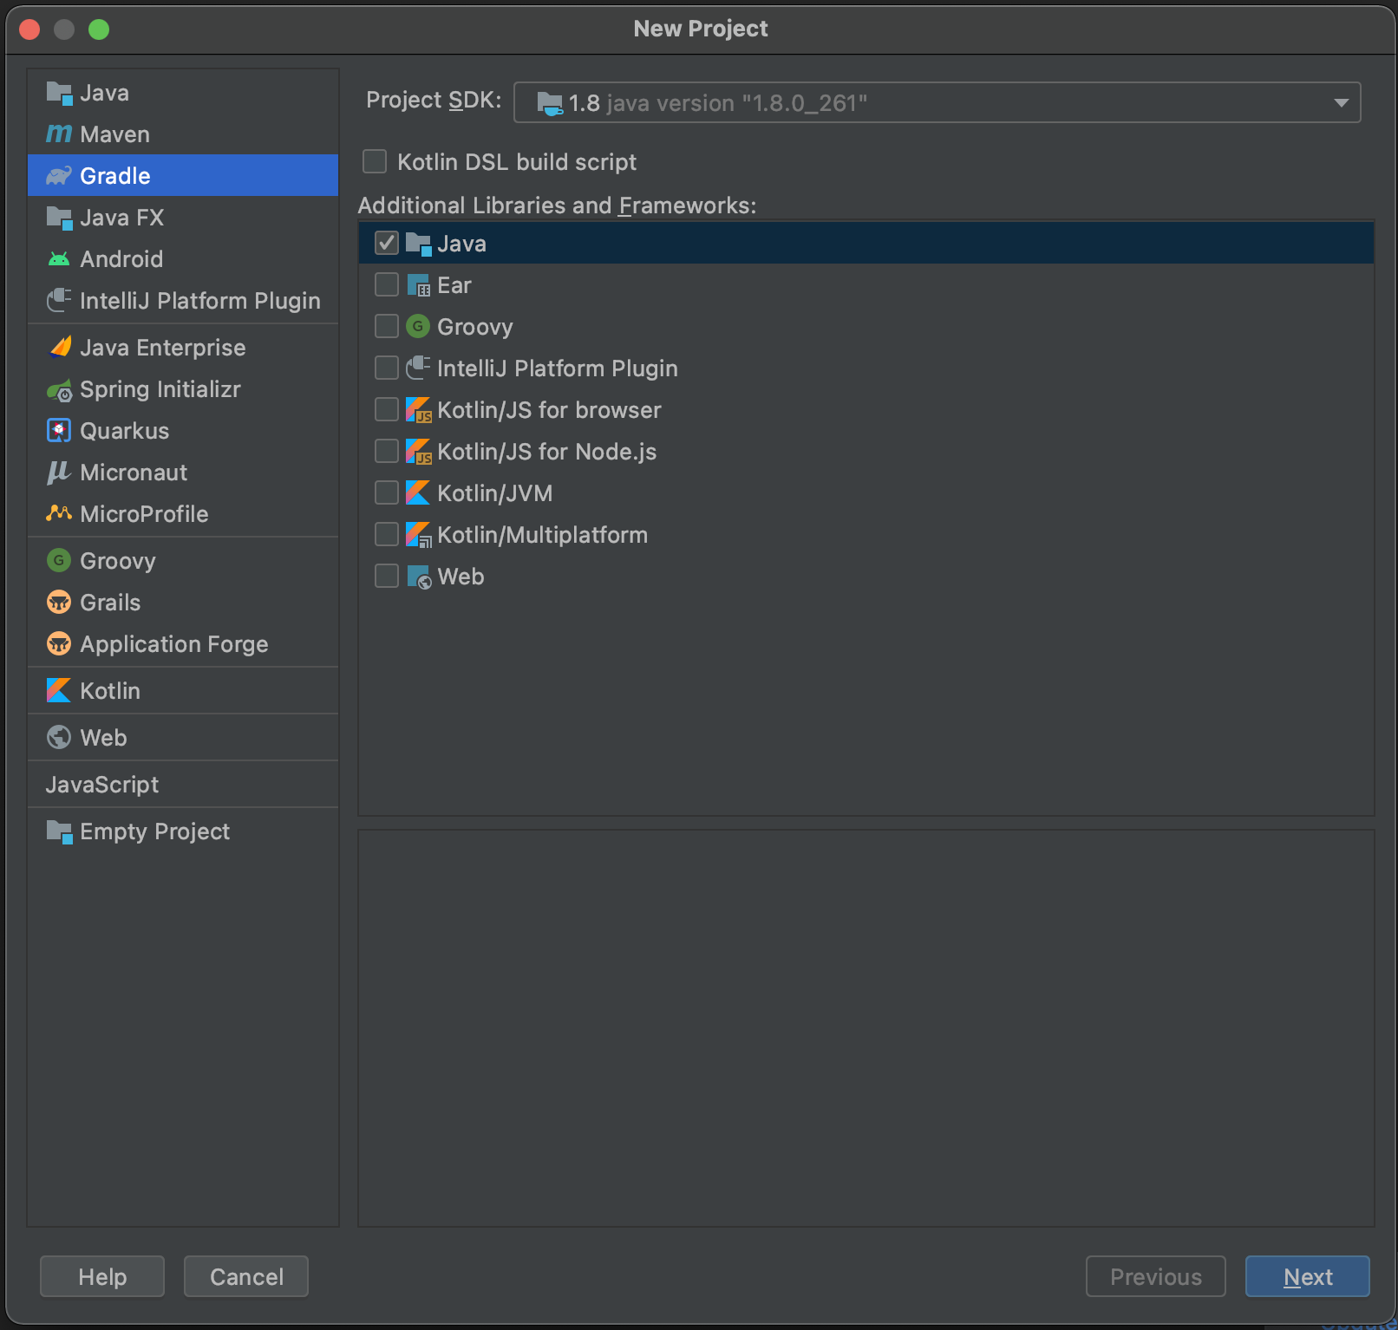The height and width of the screenshot is (1330, 1398).
Task: Click 'Grails' label in sidebar
Action: pos(110,603)
